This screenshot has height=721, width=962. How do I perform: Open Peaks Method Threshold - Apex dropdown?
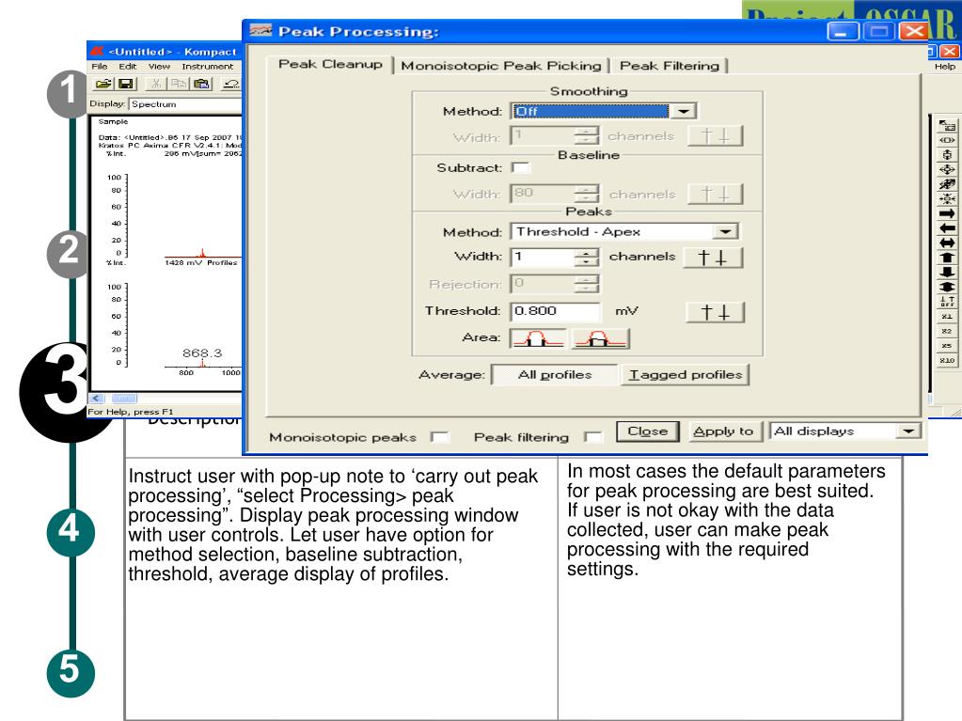click(x=725, y=232)
